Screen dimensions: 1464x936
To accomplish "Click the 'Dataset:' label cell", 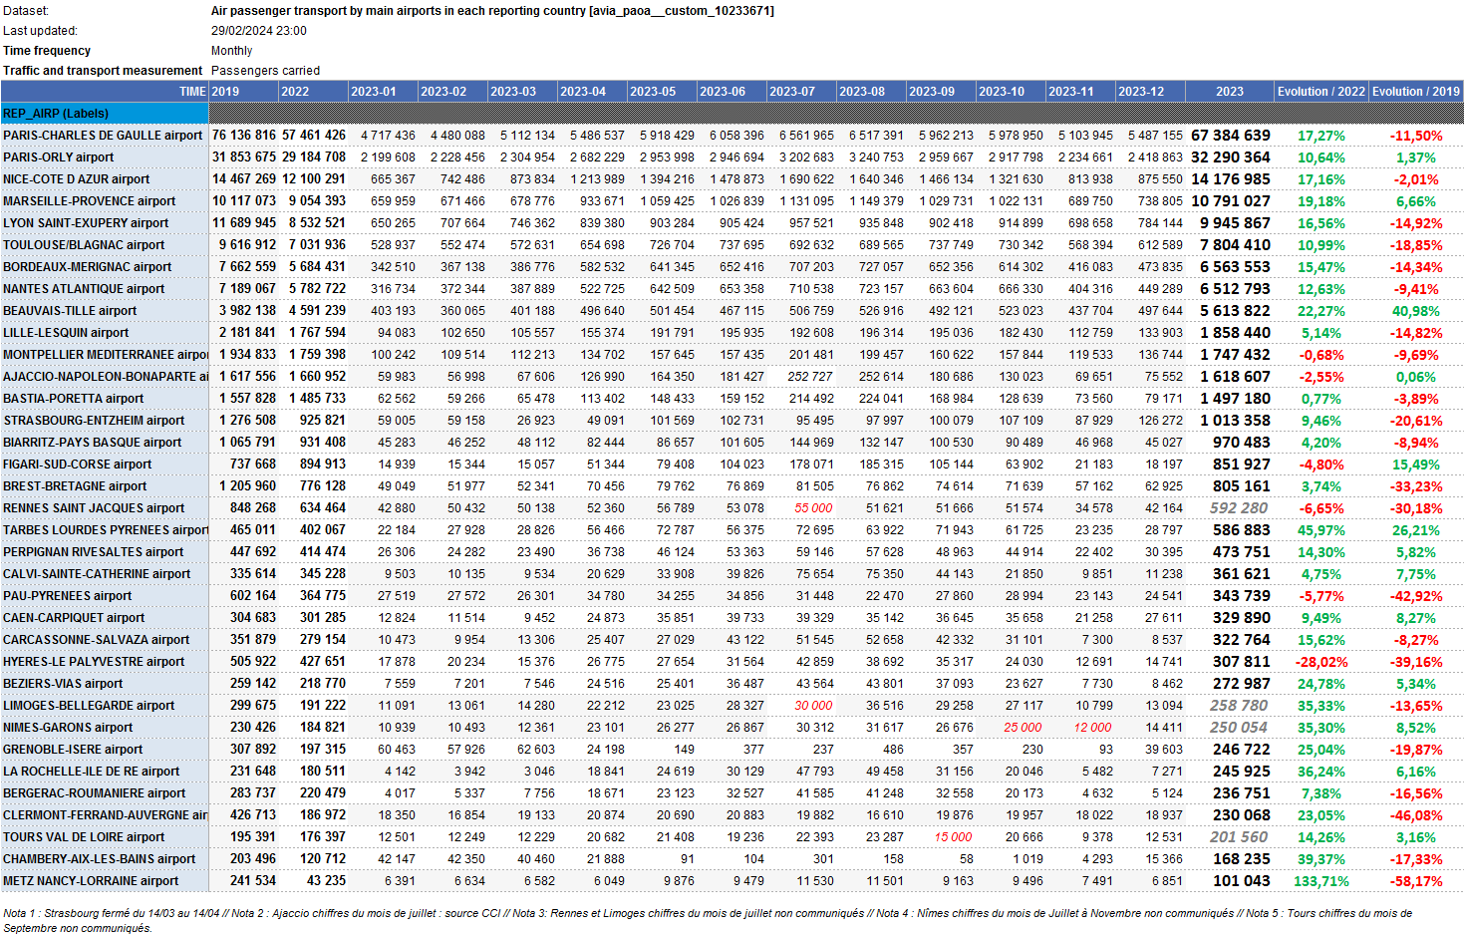I will 26,11.
